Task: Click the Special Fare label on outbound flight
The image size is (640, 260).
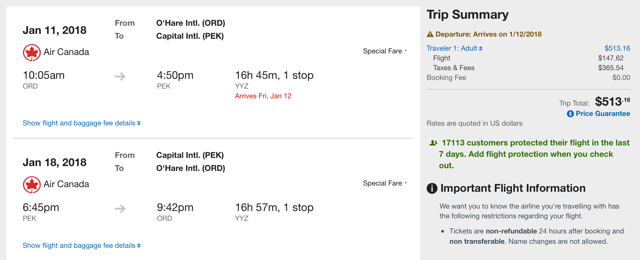Action: tap(382, 51)
